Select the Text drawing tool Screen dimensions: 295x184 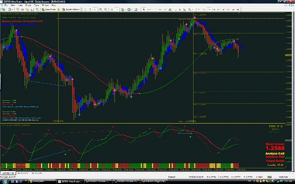(180, 9)
